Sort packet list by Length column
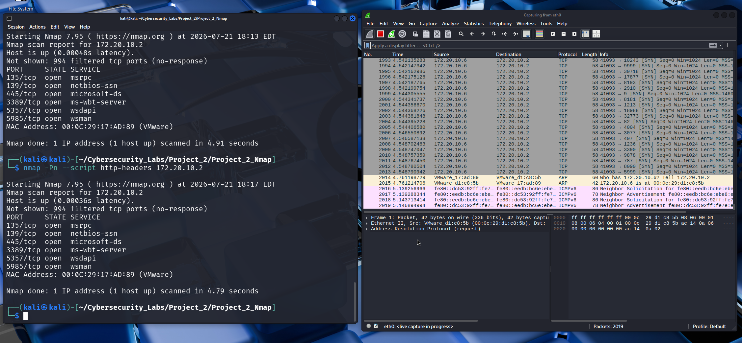Screen dimensions: 742x343 pos(590,55)
